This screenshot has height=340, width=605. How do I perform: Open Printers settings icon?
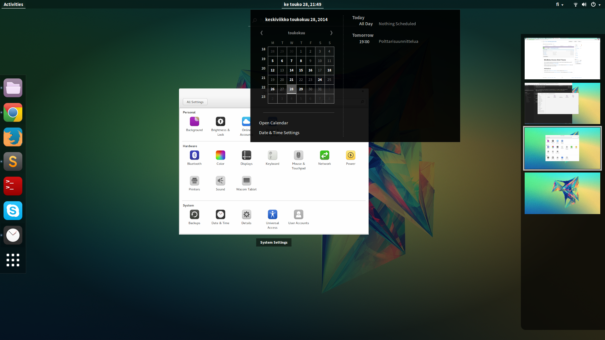194,181
